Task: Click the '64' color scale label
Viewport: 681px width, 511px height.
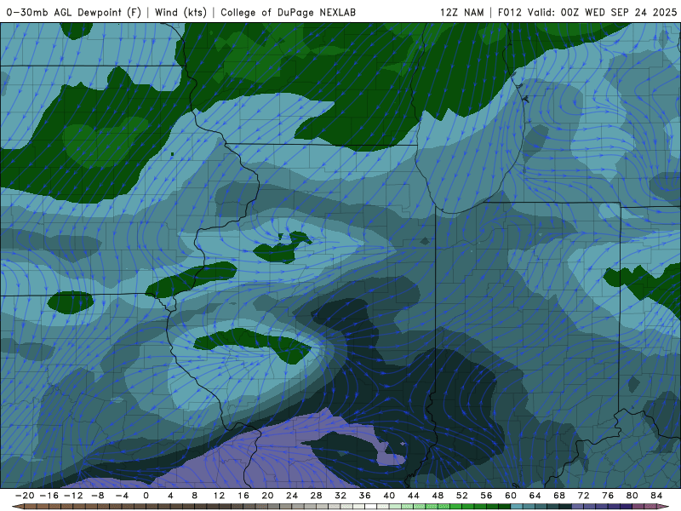Action: [x=535, y=496]
